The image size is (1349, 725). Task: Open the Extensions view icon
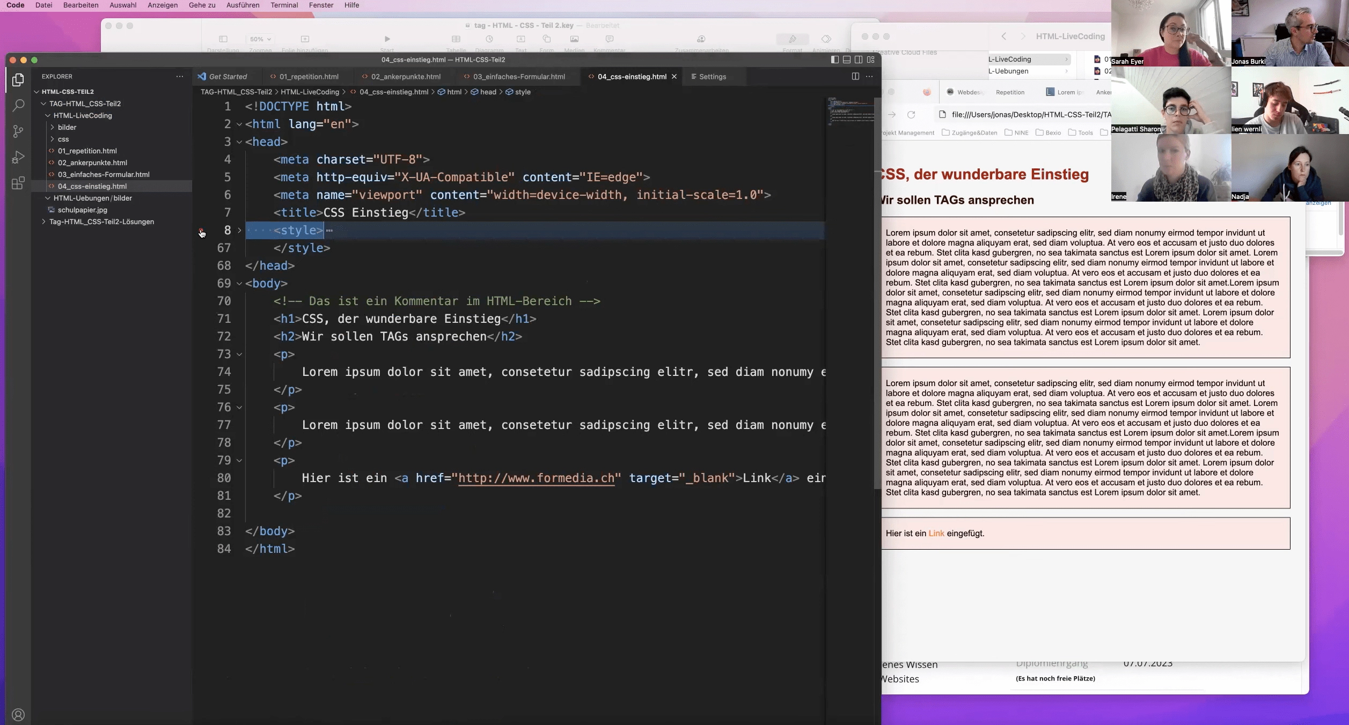point(18,183)
